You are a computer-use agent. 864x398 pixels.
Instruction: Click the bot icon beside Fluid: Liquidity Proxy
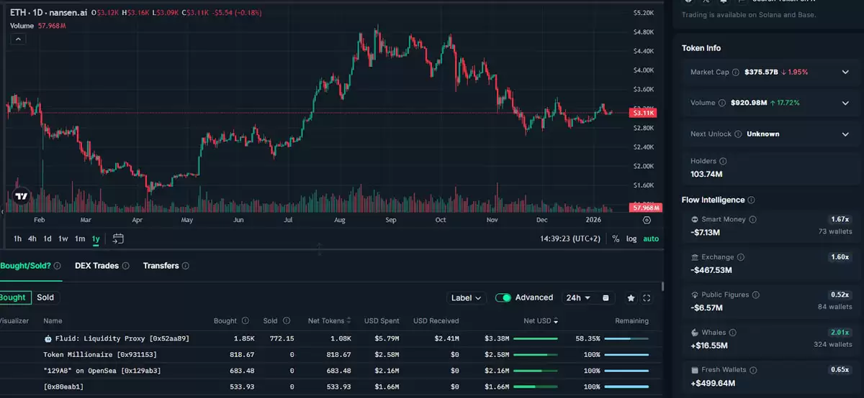pyautogui.click(x=48, y=338)
